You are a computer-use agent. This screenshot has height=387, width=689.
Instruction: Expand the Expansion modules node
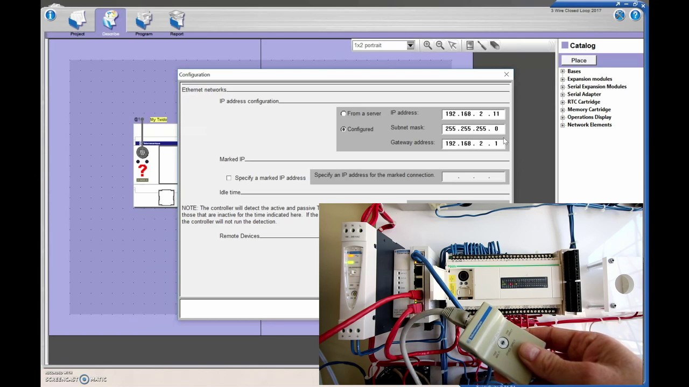coord(563,79)
